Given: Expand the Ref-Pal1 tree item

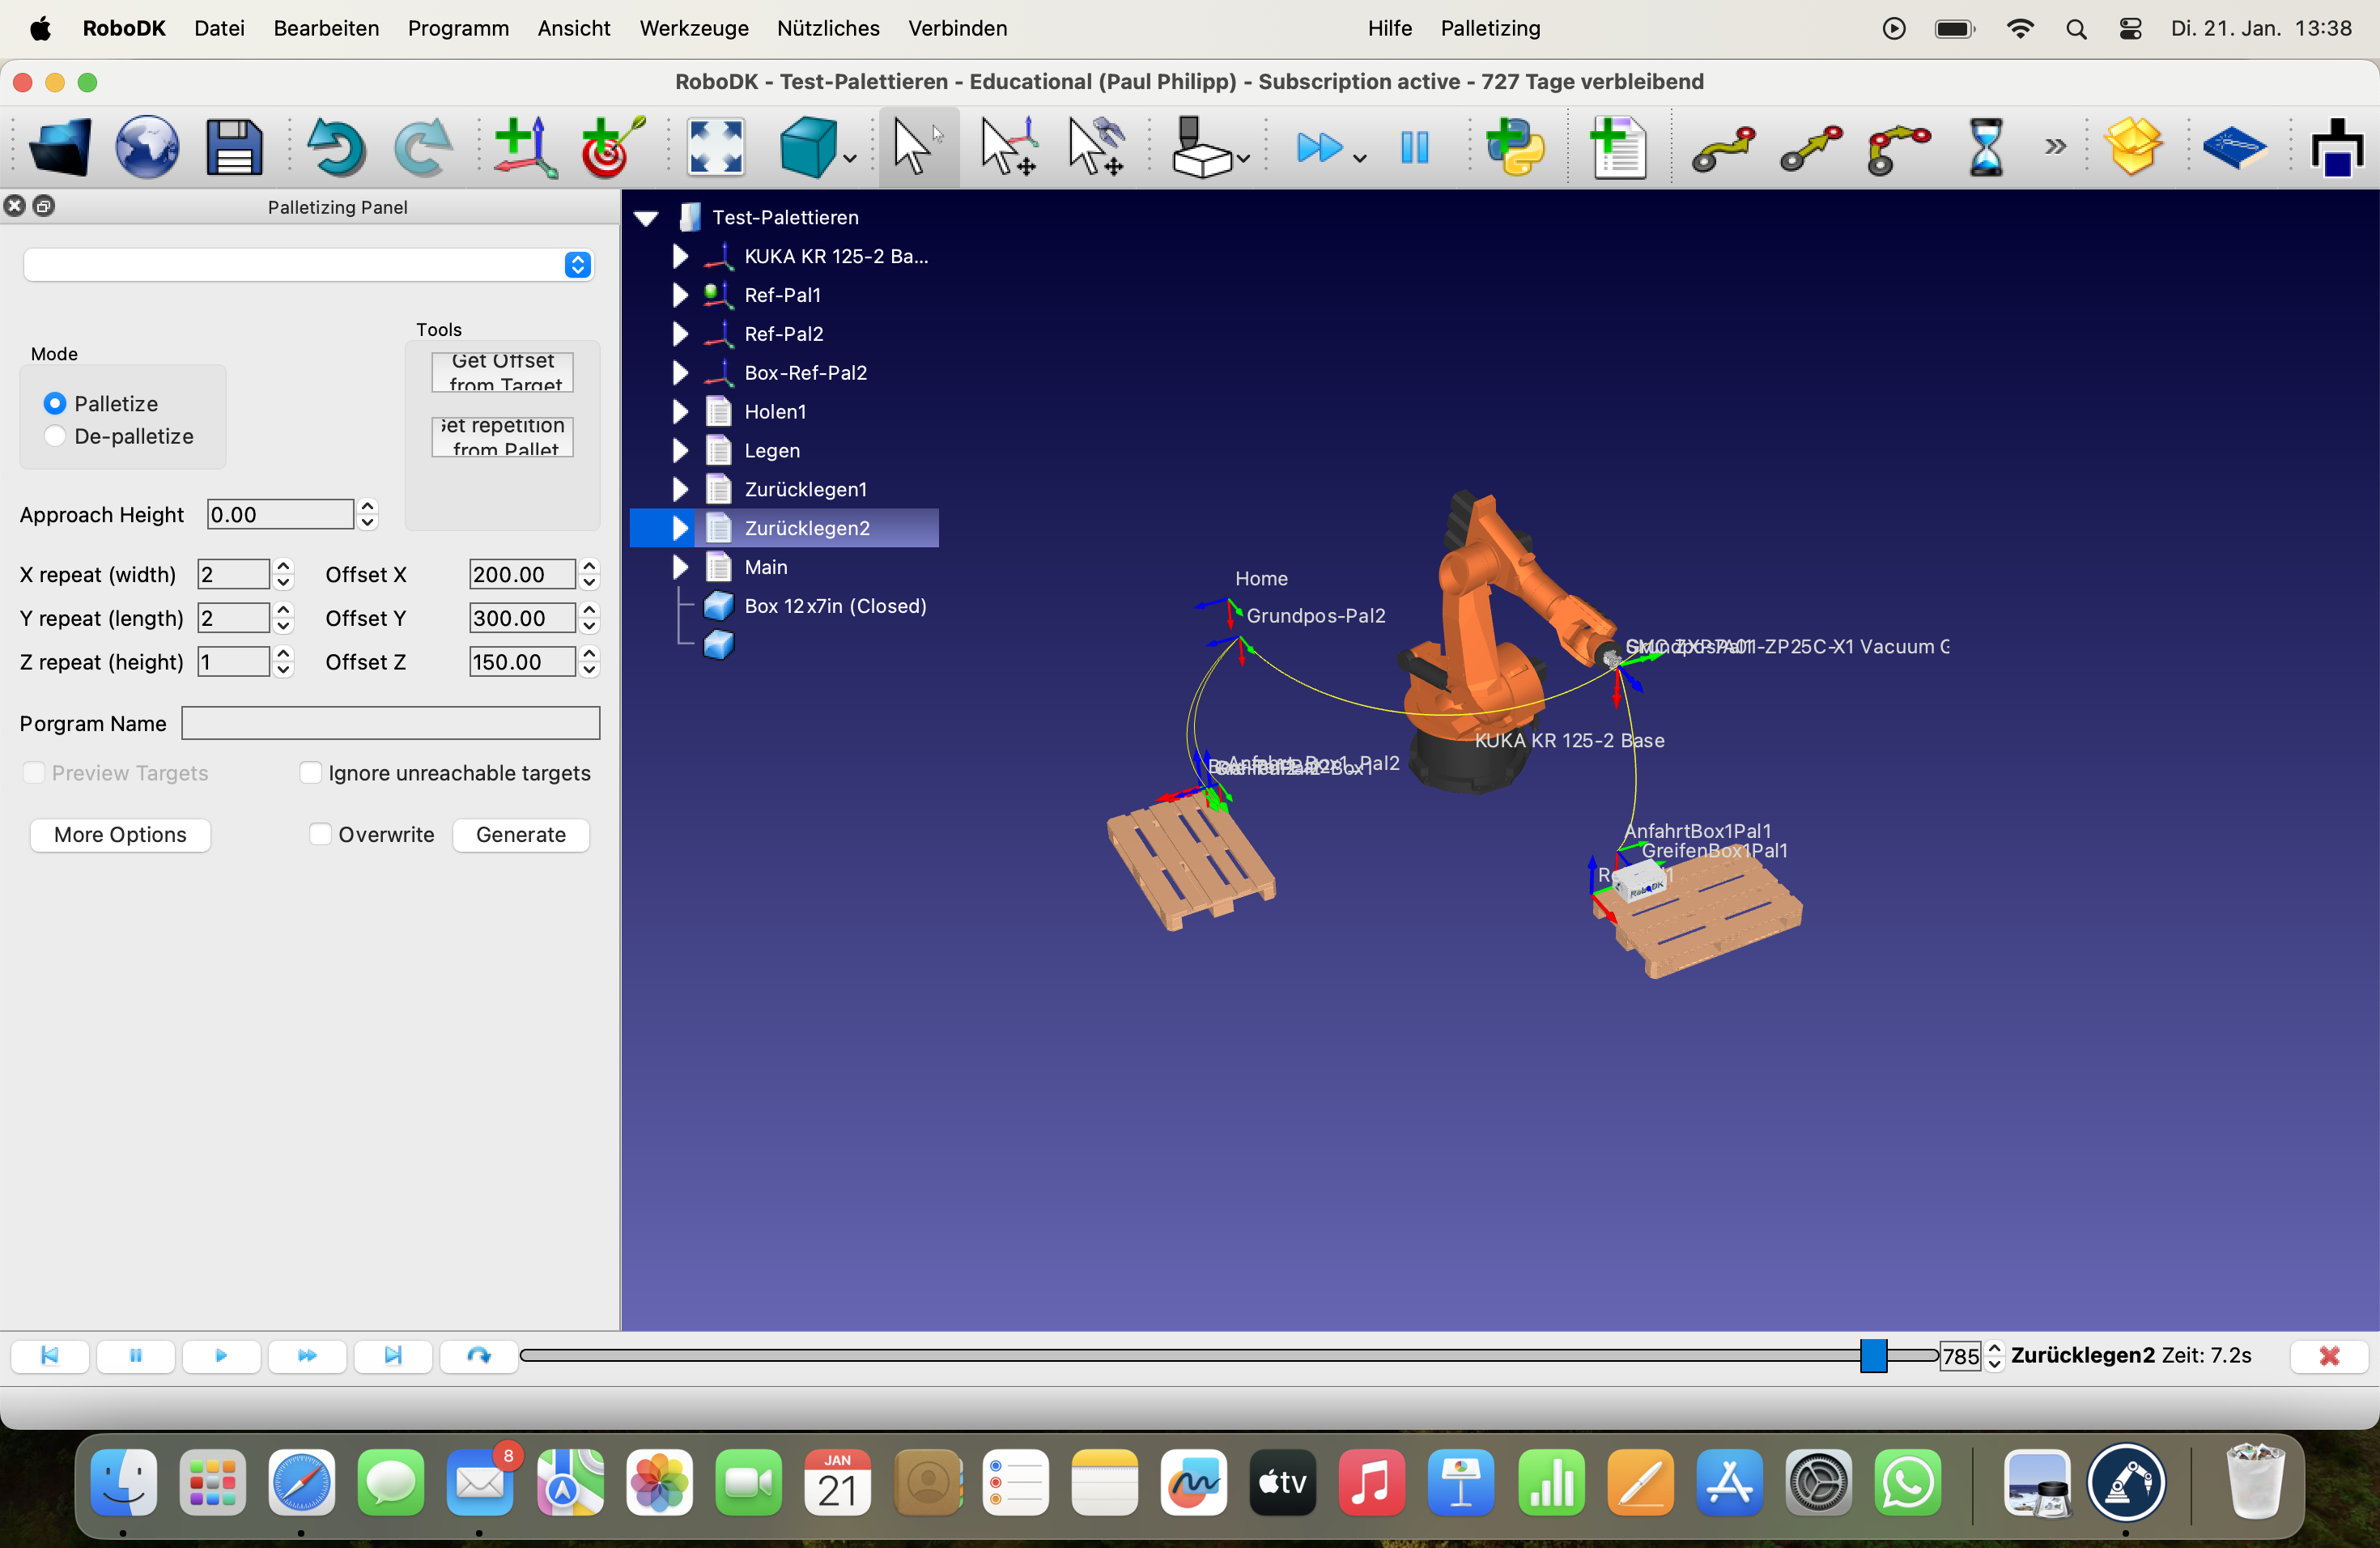Looking at the screenshot, I should point(680,295).
